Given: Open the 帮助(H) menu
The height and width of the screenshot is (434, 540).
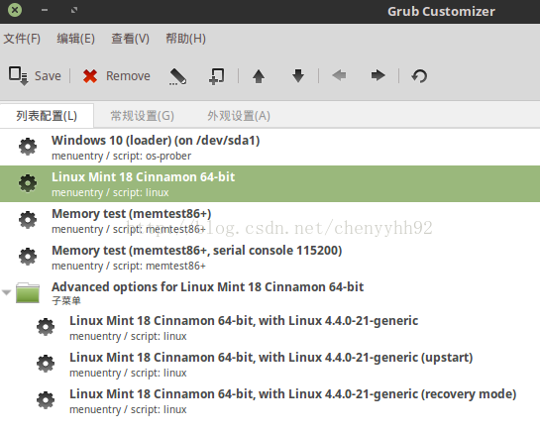Looking at the screenshot, I should point(185,39).
